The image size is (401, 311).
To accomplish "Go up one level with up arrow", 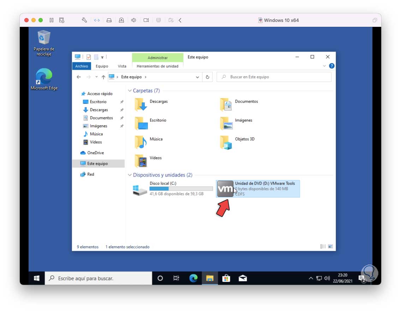I will click(103, 77).
